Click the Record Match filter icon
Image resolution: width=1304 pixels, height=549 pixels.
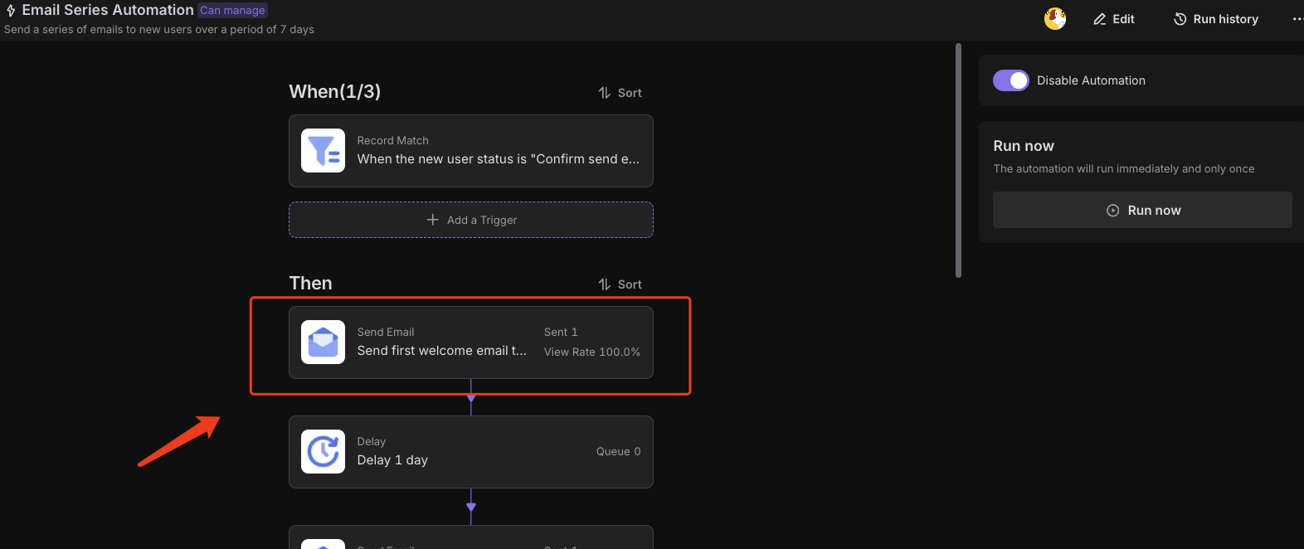pyautogui.click(x=323, y=150)
